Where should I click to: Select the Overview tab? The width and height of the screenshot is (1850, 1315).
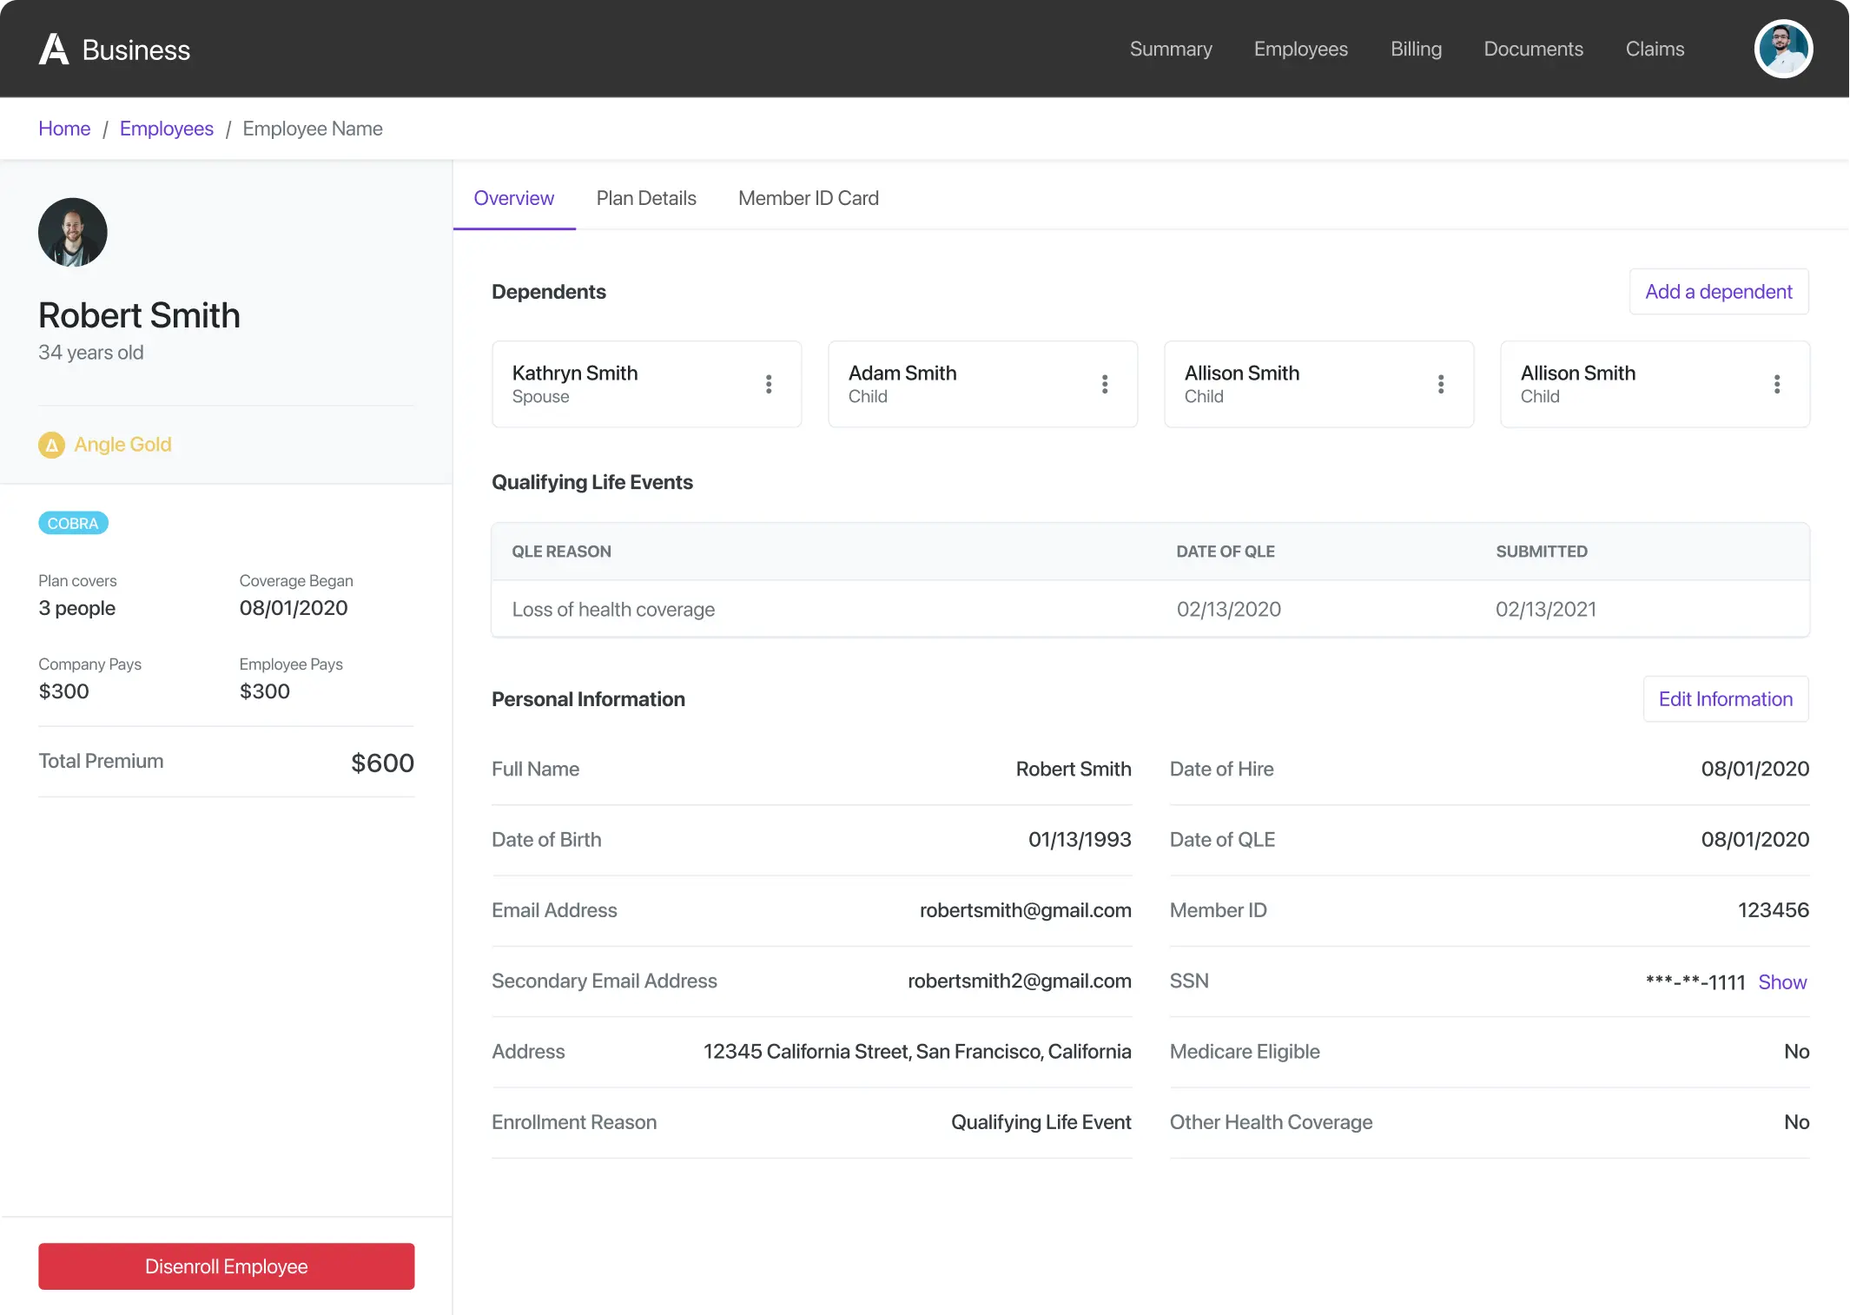click(513, 198)
